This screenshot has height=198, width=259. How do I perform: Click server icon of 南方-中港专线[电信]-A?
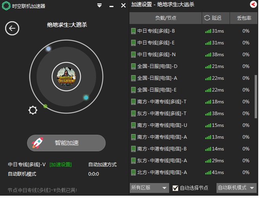(133, 137)
